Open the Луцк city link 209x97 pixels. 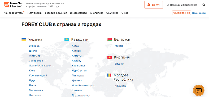32,80
